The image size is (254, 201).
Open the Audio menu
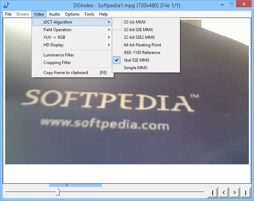55,14
